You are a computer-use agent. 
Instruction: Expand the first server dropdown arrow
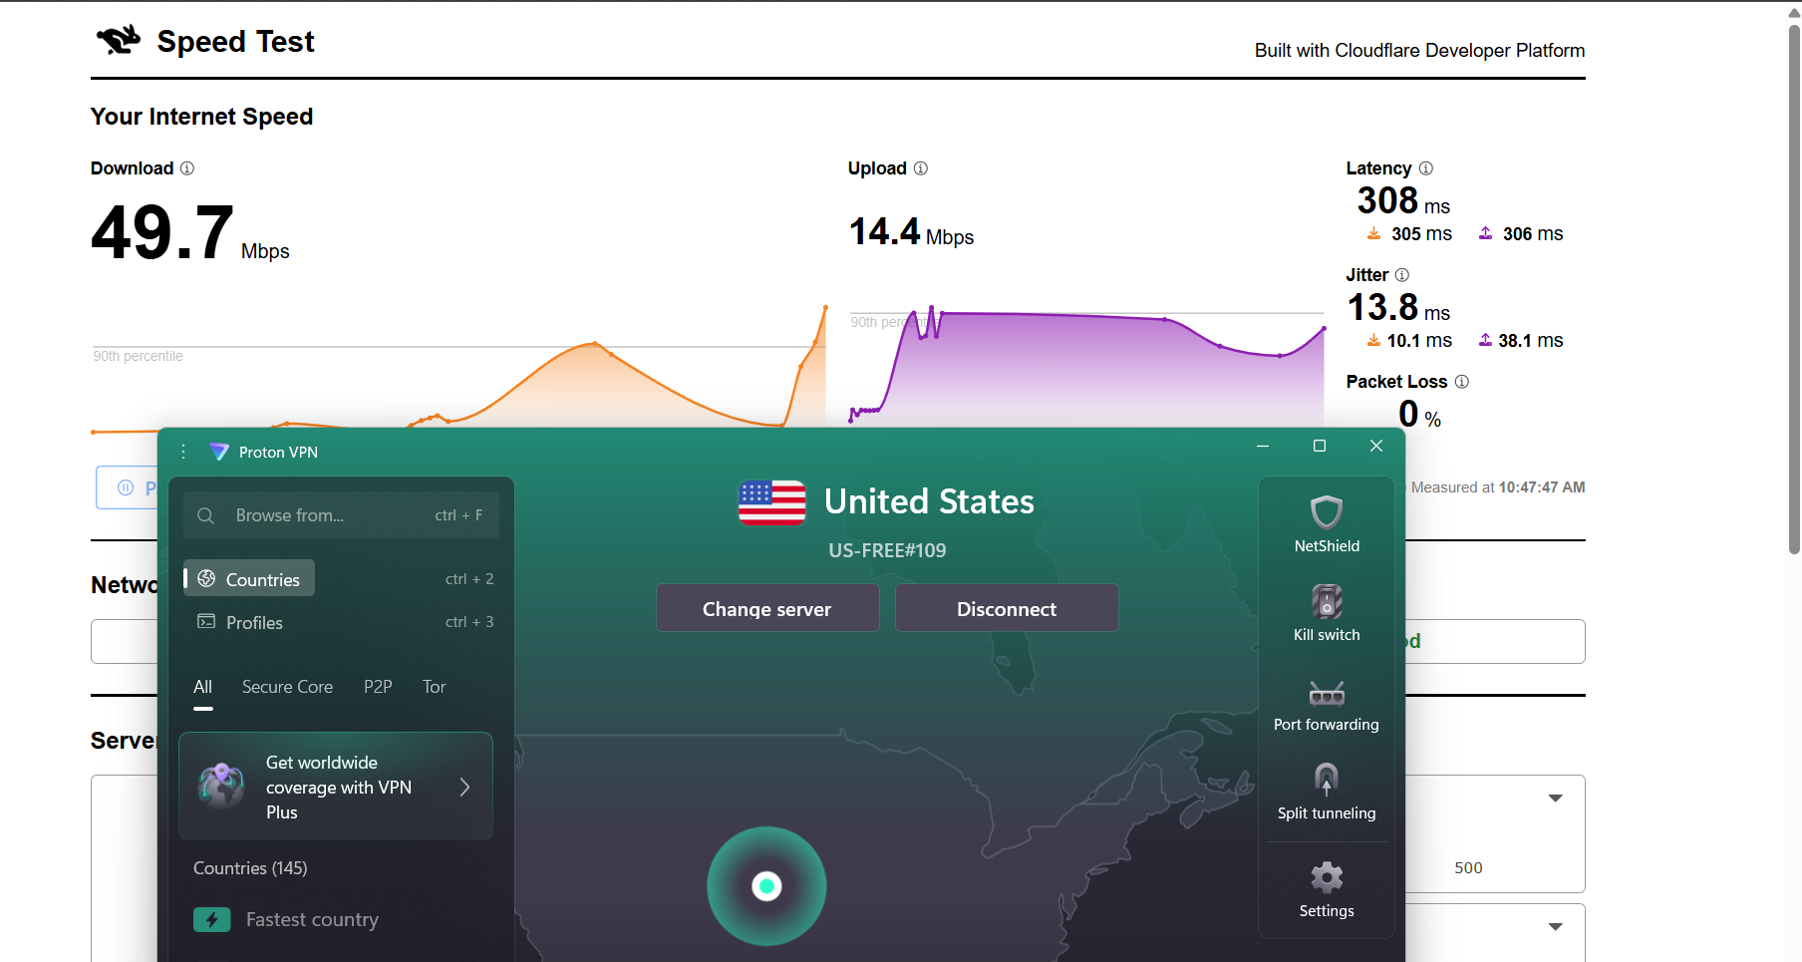pos(1555,798)
